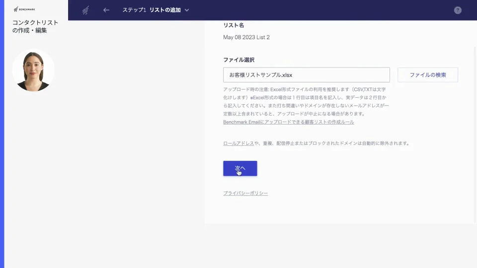Click the Benchmark logo in sidebar
The height and width of the screenshot is (268, 477).
[24, 9]
